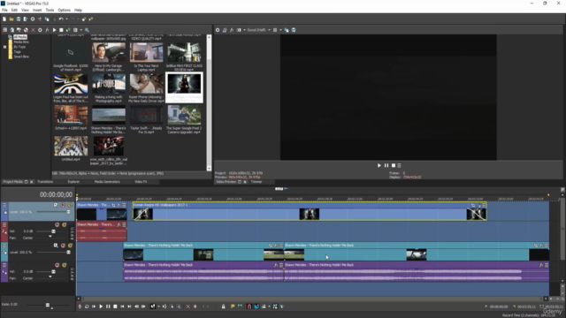Image resolution: width=566 pixels, height=318 pixels.
Task: Expand the By Type tree node
Action: (x=4, y=47)
